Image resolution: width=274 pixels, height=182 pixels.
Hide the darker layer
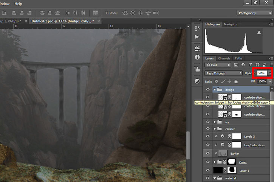coord(207,153)
